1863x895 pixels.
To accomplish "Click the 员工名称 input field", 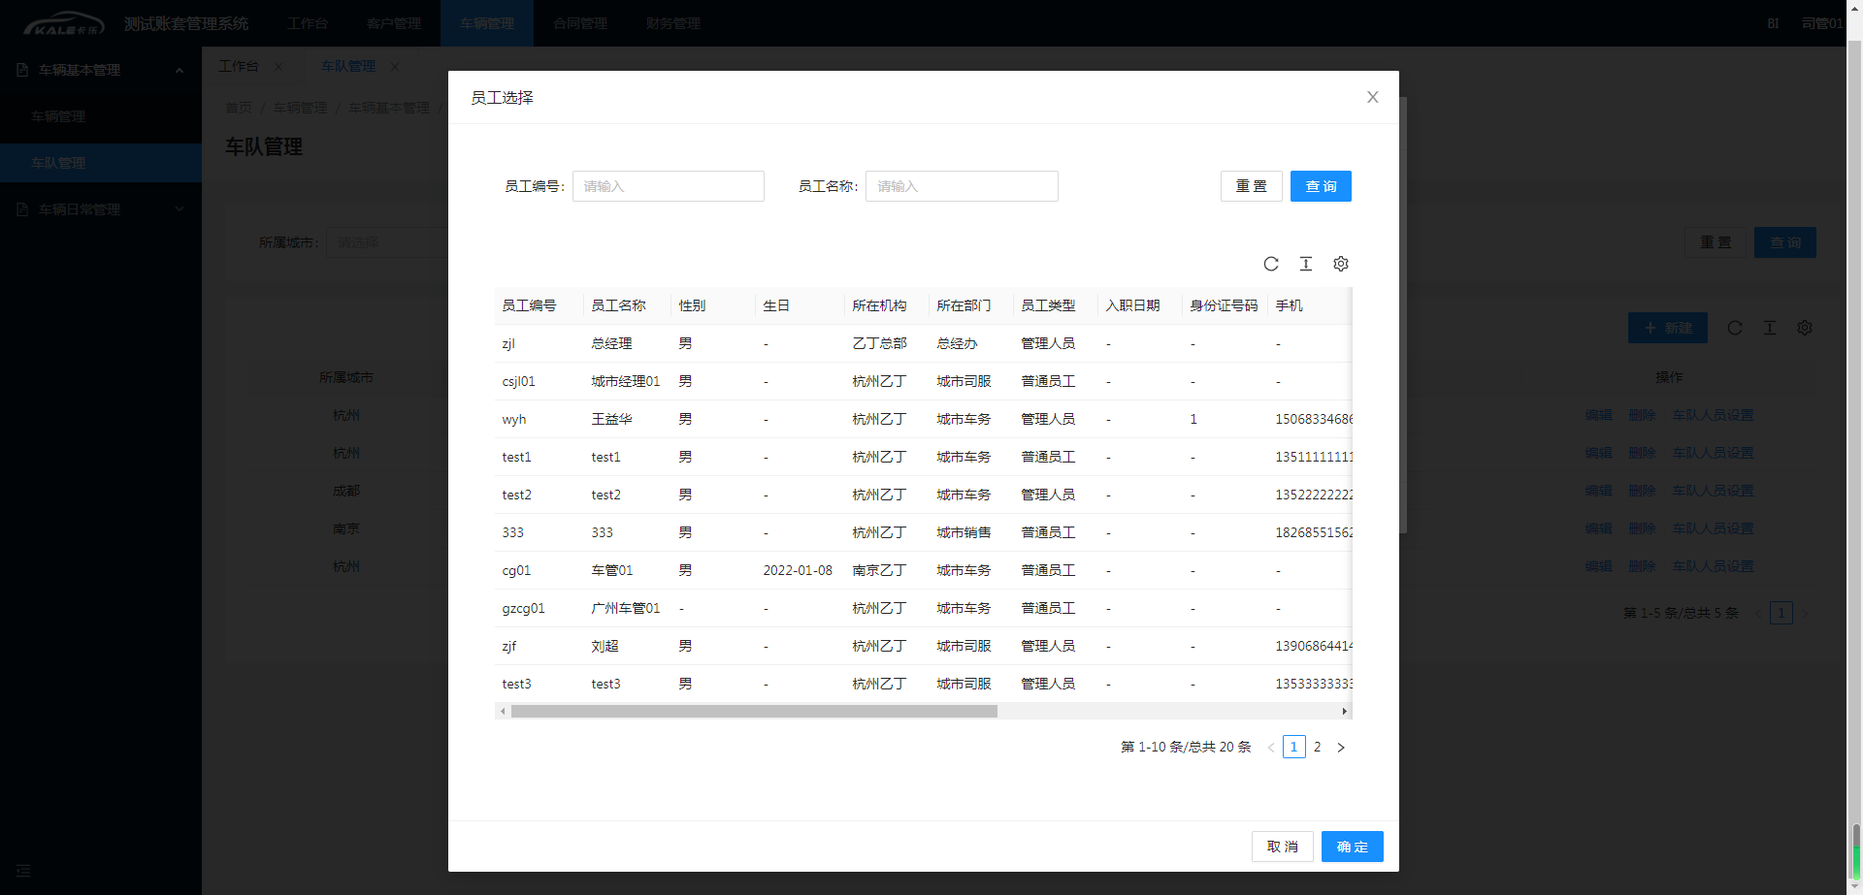I will [962, 186].
